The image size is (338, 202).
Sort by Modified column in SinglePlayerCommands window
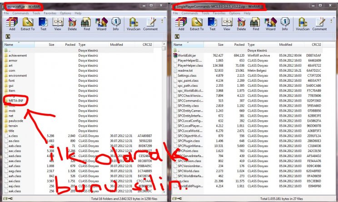(x=291, y=44)
